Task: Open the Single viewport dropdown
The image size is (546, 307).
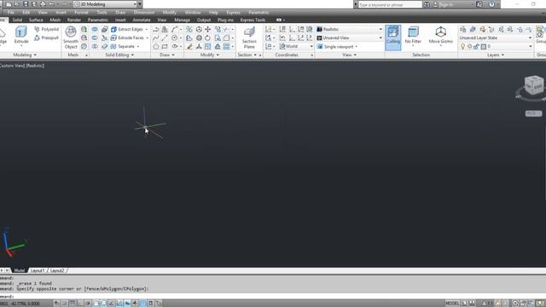Action: pyautogui.click(x=338, y=46)
